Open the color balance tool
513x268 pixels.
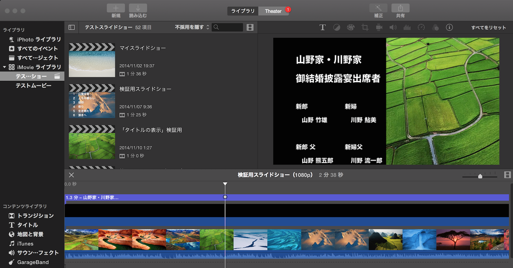point(337,28)
